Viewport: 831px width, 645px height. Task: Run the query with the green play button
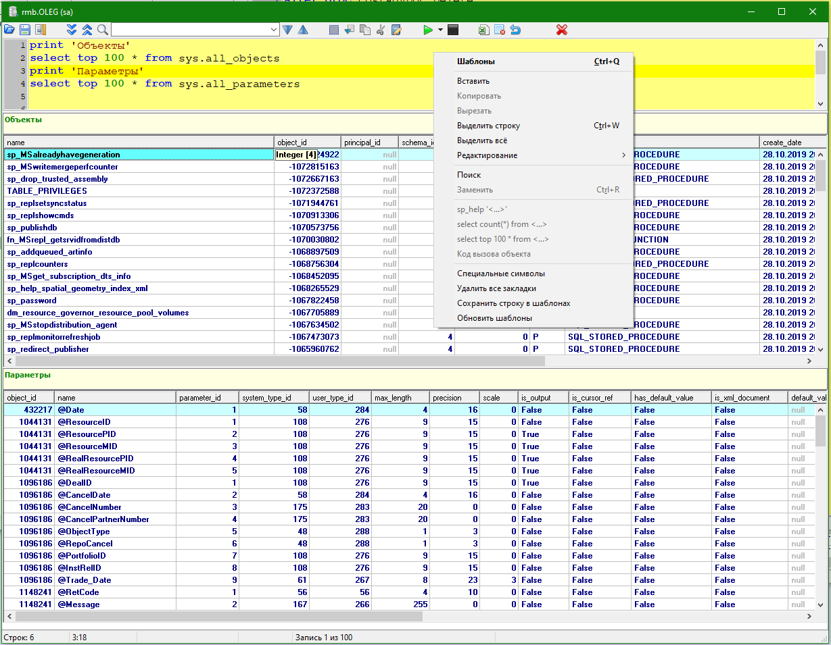(427, 30)
